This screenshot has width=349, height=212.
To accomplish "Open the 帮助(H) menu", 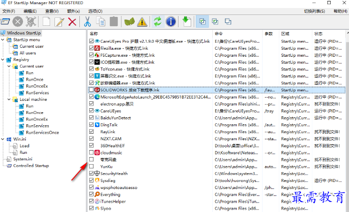I will tap(341, 11).
